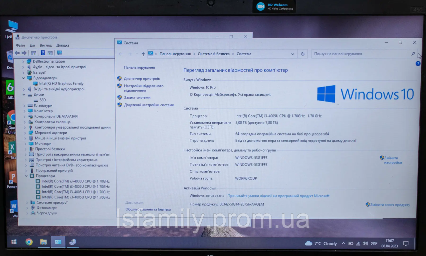Viewport: 426px width, 256px height.
Task: Open the address bar history dropdown
Action: [x=293, y=54]
